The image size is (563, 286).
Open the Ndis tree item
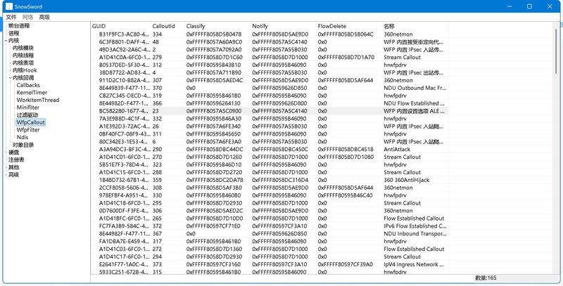pos(23,137)
